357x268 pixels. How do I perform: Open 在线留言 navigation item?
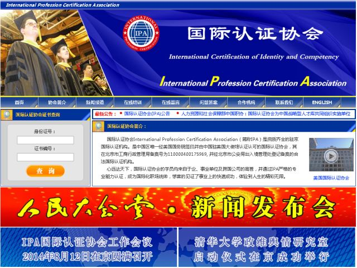click(x=171, y=102)
